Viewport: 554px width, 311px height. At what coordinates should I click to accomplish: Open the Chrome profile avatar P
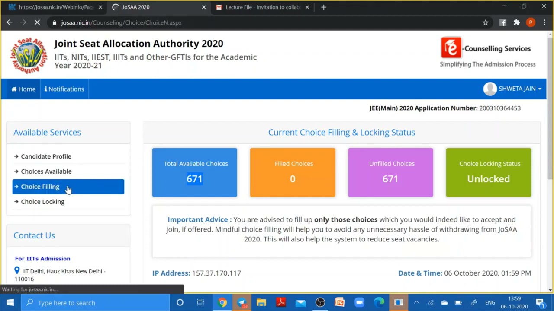point(531,22)
